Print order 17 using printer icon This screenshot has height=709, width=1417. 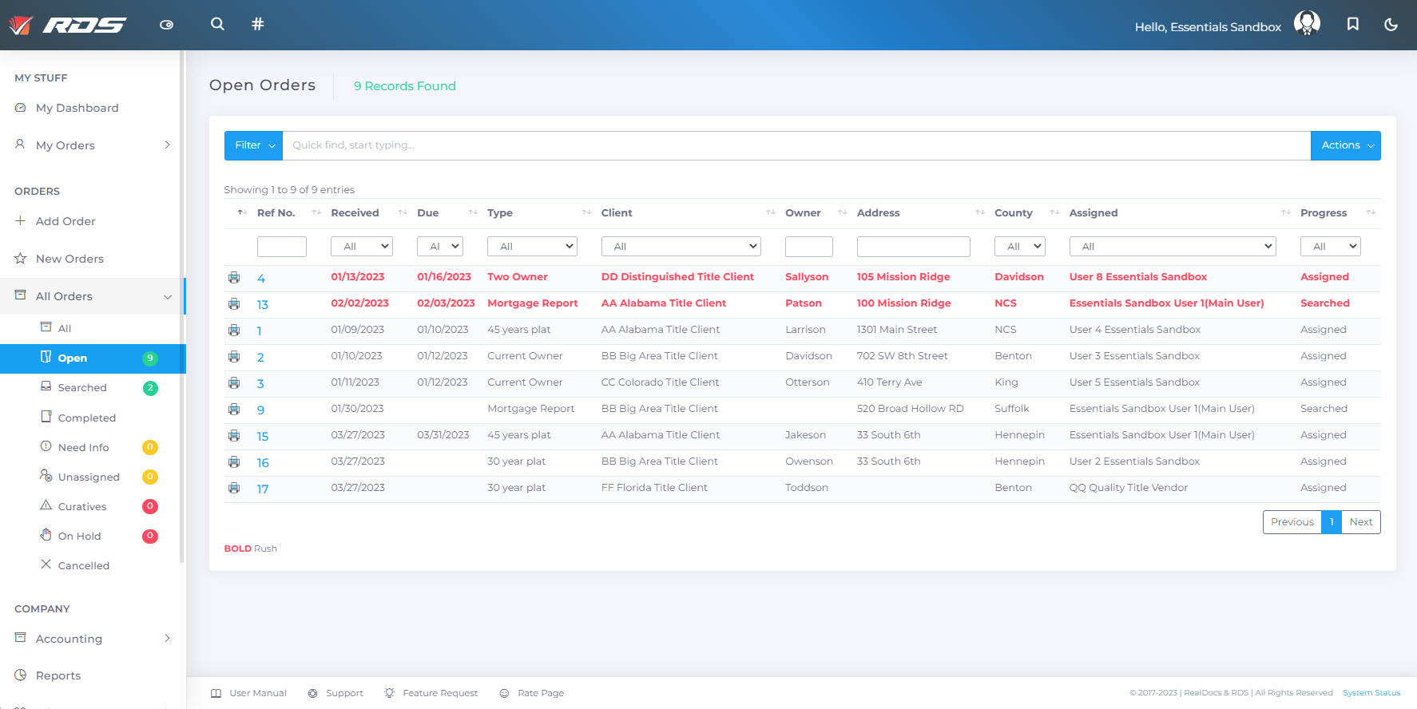click(x=234, y=488)
